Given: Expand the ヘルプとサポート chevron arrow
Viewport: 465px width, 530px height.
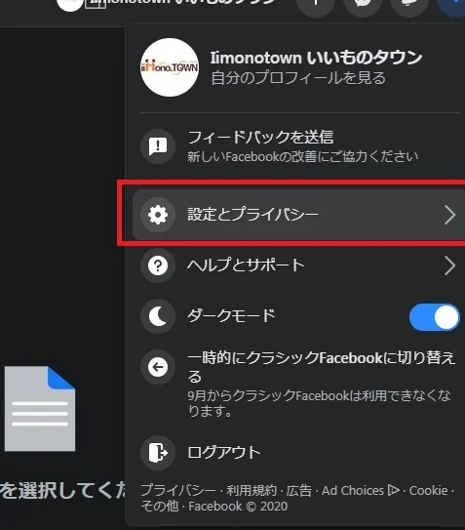Looking at the screenshot, I should tap(449, 265).
